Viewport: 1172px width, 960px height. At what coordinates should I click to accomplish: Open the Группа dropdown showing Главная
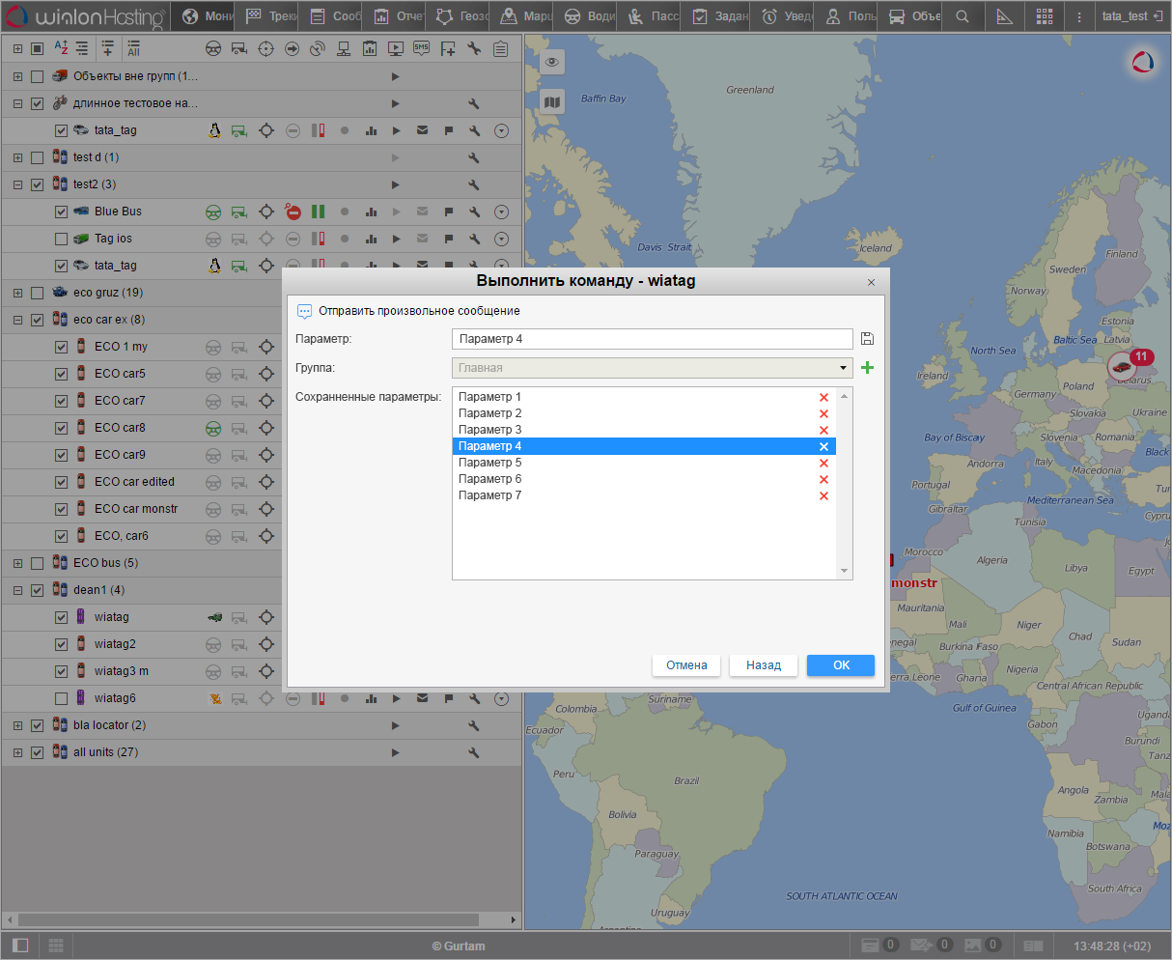coord(652,368)
